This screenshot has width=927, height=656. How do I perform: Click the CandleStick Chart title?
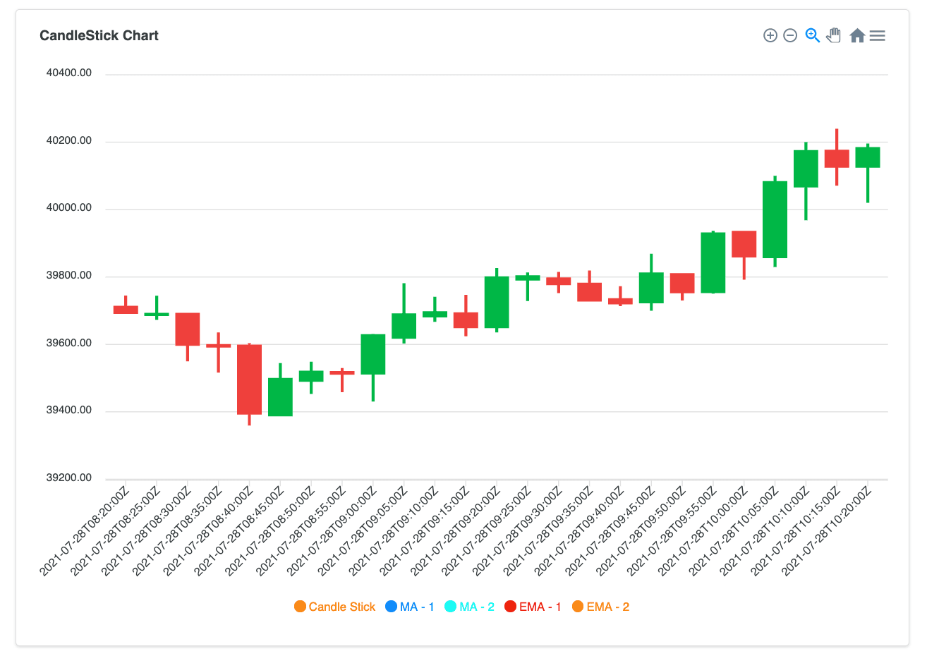[x=99, y=36]
